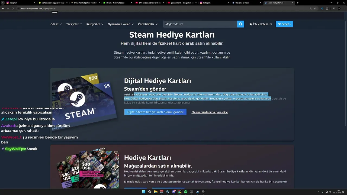Image resolution: width=347 pixels, height=195 pixels.
Task: Click the Dijital Hediye Kartları heading
Action: tap(158, 81)
